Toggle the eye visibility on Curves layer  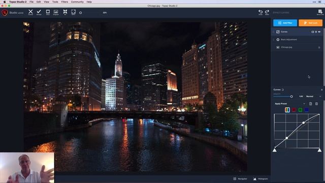[x=319, y=32]
